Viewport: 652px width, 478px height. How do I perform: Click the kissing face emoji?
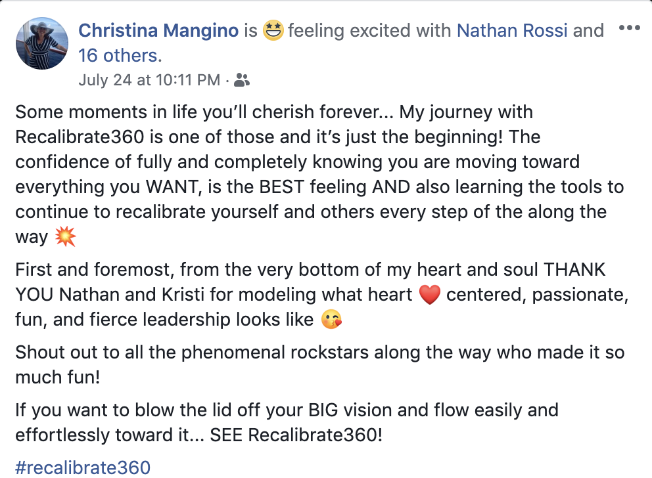(331, 320)
